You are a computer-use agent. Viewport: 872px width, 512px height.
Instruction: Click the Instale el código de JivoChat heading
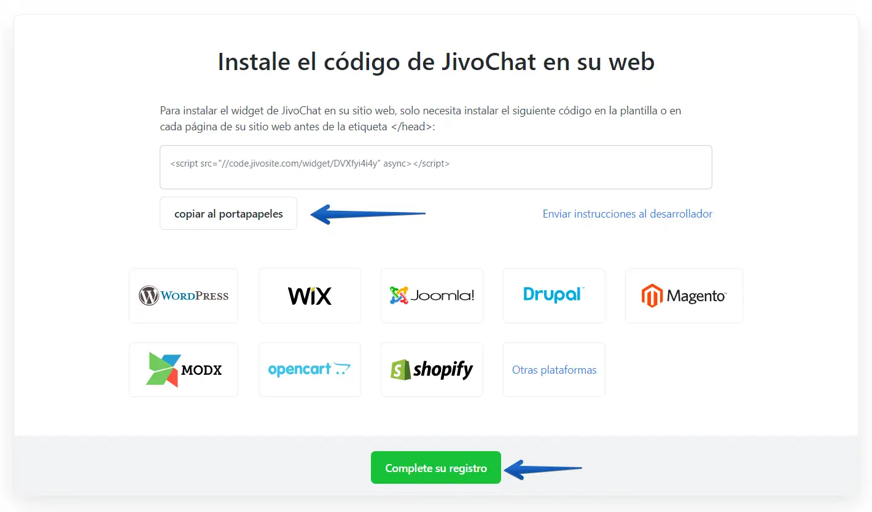point(436,61)
